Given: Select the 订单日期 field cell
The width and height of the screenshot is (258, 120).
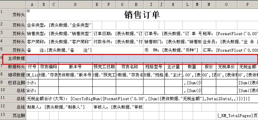Looking at the screenshot, I should pos(118,34).
